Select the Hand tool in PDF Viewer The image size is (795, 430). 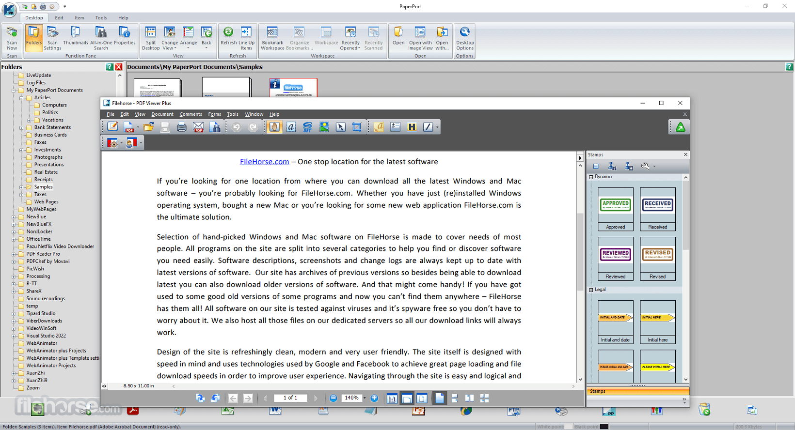pos(274,127)
